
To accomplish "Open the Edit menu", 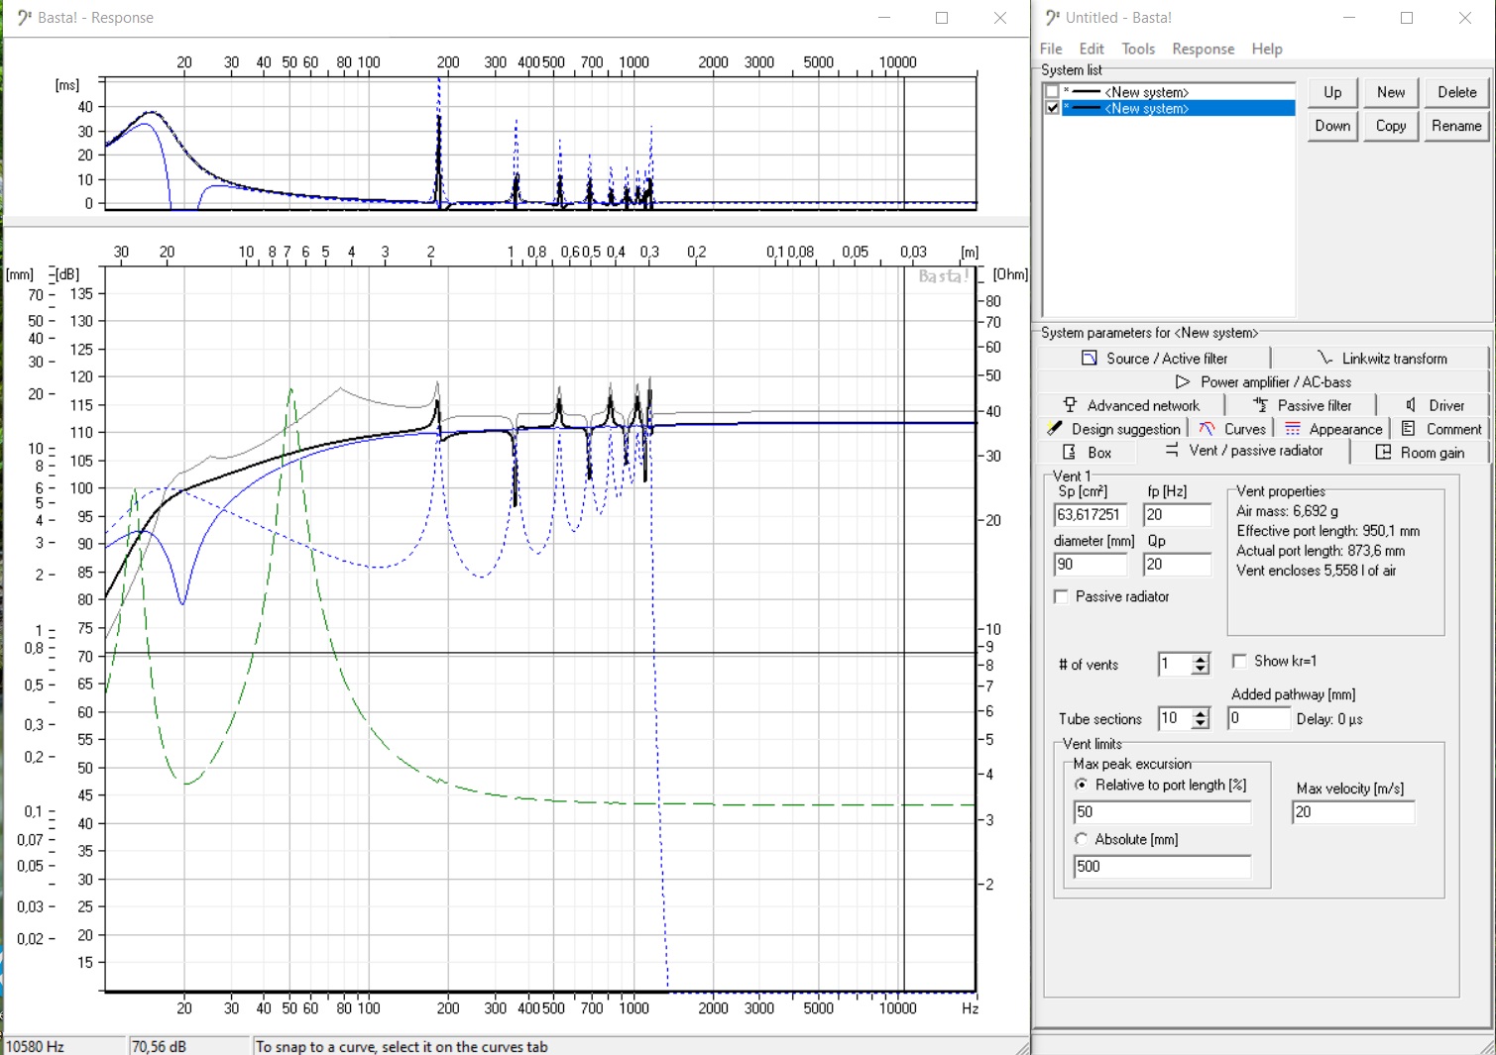I will [1092, 49].
